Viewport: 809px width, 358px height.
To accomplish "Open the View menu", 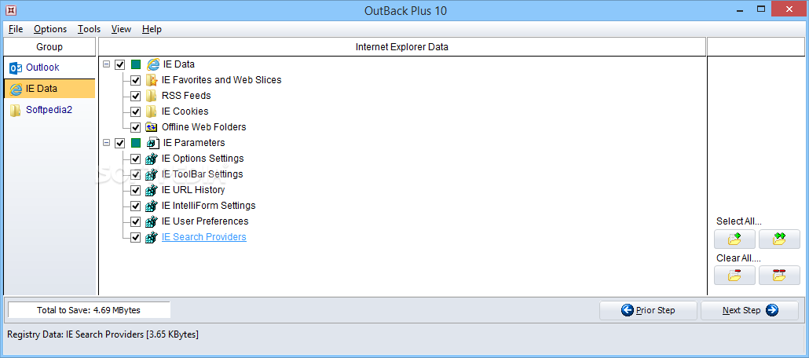I will coord(121,29).
